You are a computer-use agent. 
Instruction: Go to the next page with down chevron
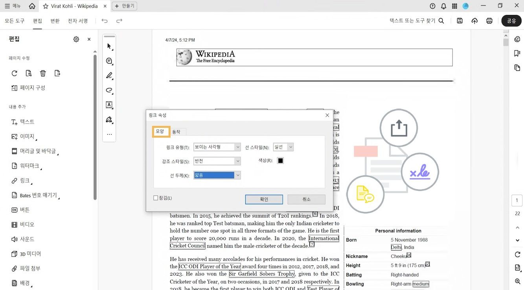click(517, 240)
